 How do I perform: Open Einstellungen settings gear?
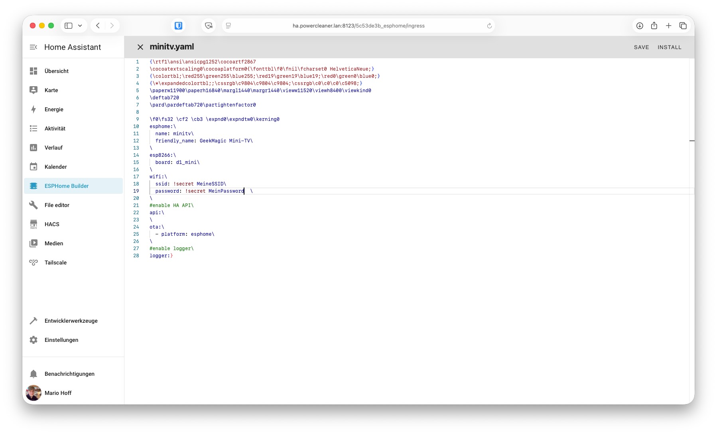coord(33,340)
